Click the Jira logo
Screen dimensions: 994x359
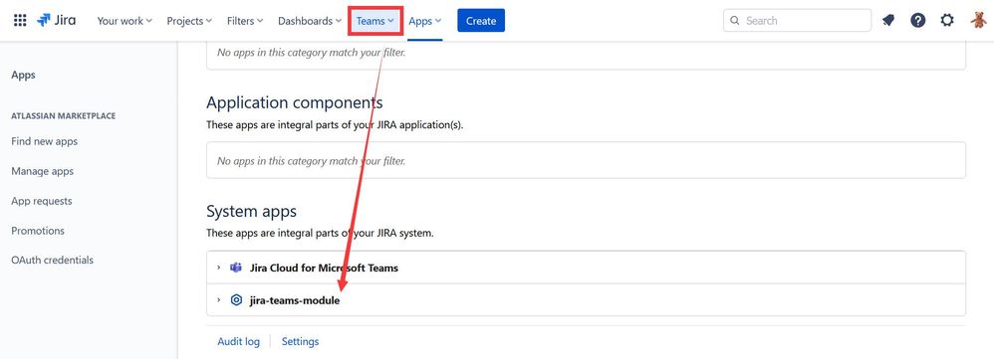[x=57, y=20]
